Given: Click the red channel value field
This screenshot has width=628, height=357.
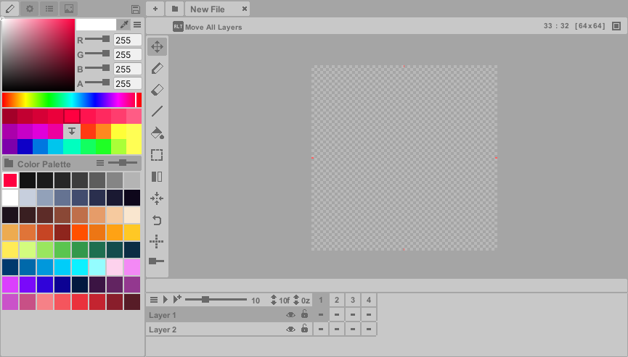Looking at the screenshot, I should coord(127,40).
